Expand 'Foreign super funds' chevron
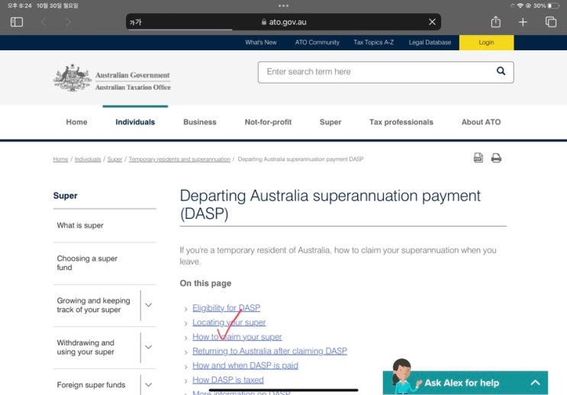 [148, 385]
